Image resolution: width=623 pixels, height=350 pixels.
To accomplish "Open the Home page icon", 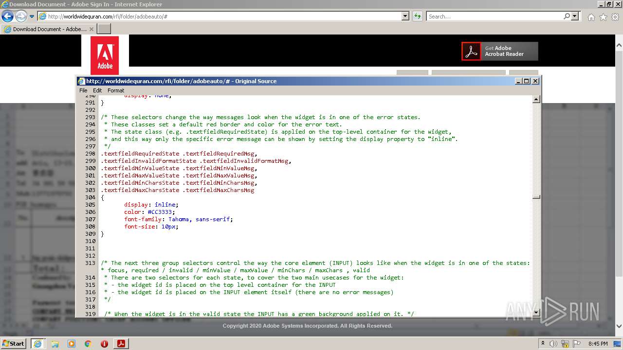I will tap(591, 17).
